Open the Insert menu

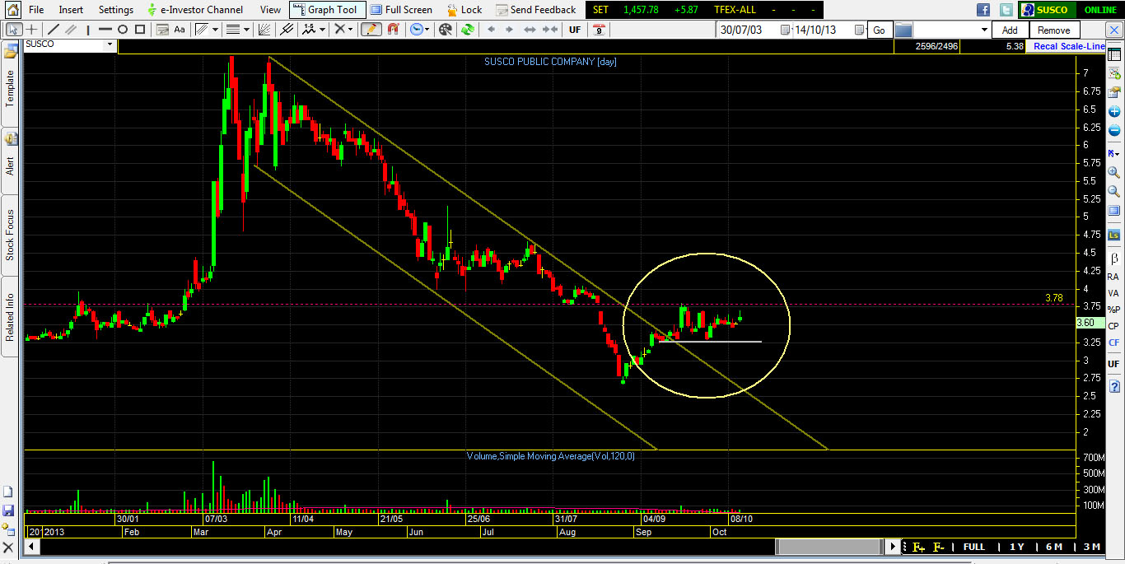(71, 10)
